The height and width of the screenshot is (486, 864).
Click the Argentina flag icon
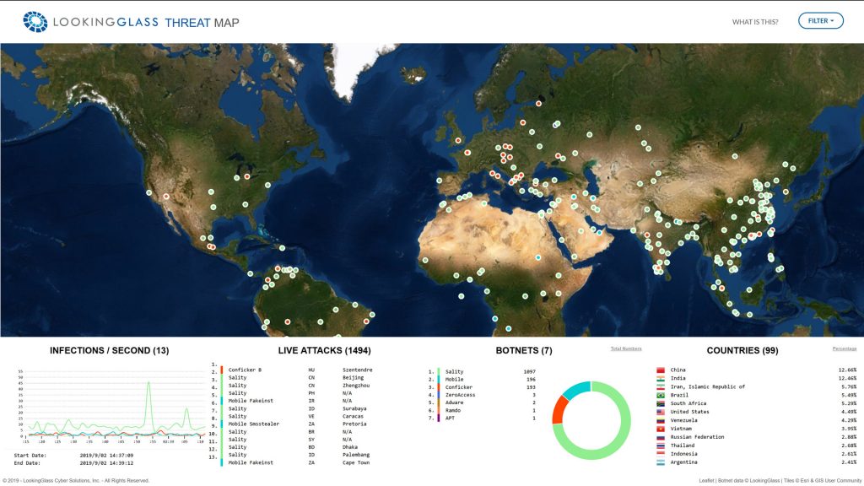coord(661,462)
